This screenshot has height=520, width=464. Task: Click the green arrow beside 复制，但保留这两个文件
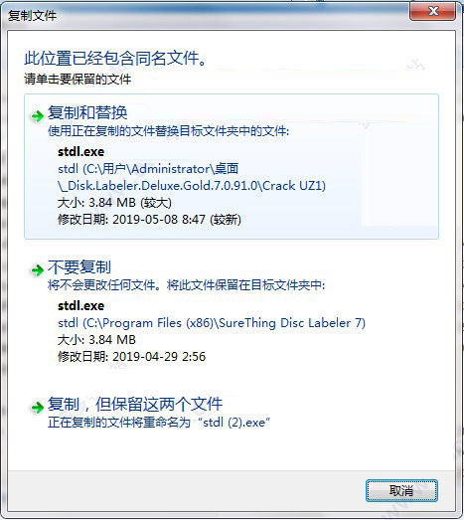click(x=38, y=407)
